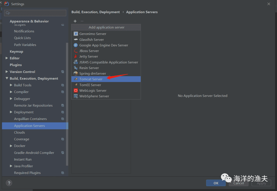Click the Google App Engine icon
Viewport: 277px width, 191px height.
click(76, 45)
